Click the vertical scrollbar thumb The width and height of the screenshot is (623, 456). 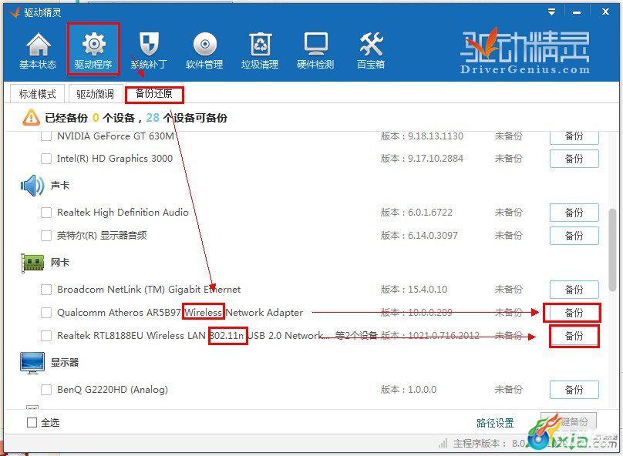tap(612, 250)
